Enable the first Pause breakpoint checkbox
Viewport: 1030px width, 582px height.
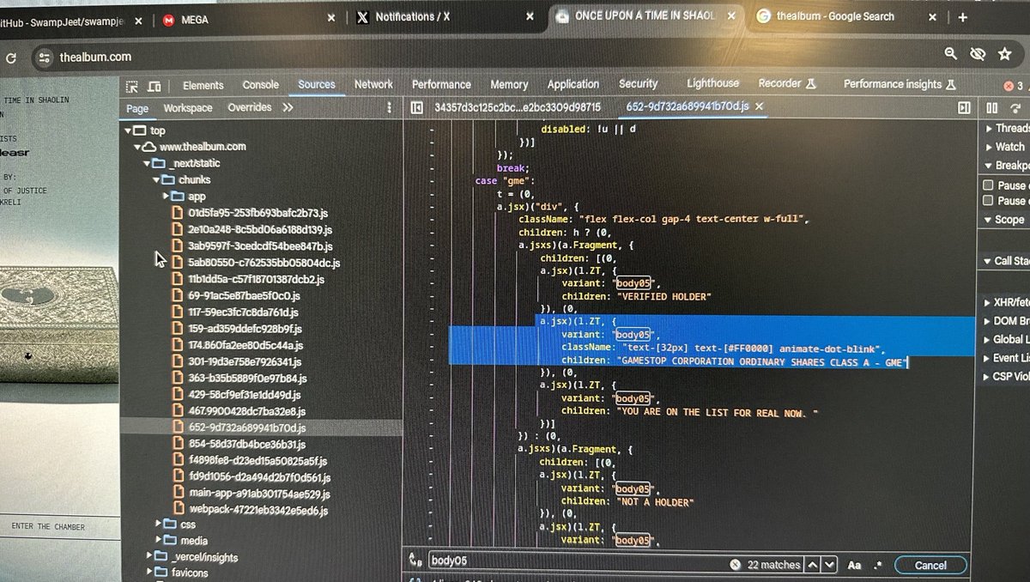tap(988, 185)
